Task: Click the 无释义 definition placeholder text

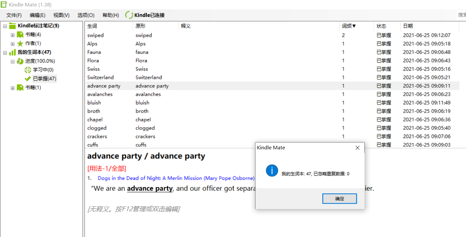Action: click(x=134, y=209)
